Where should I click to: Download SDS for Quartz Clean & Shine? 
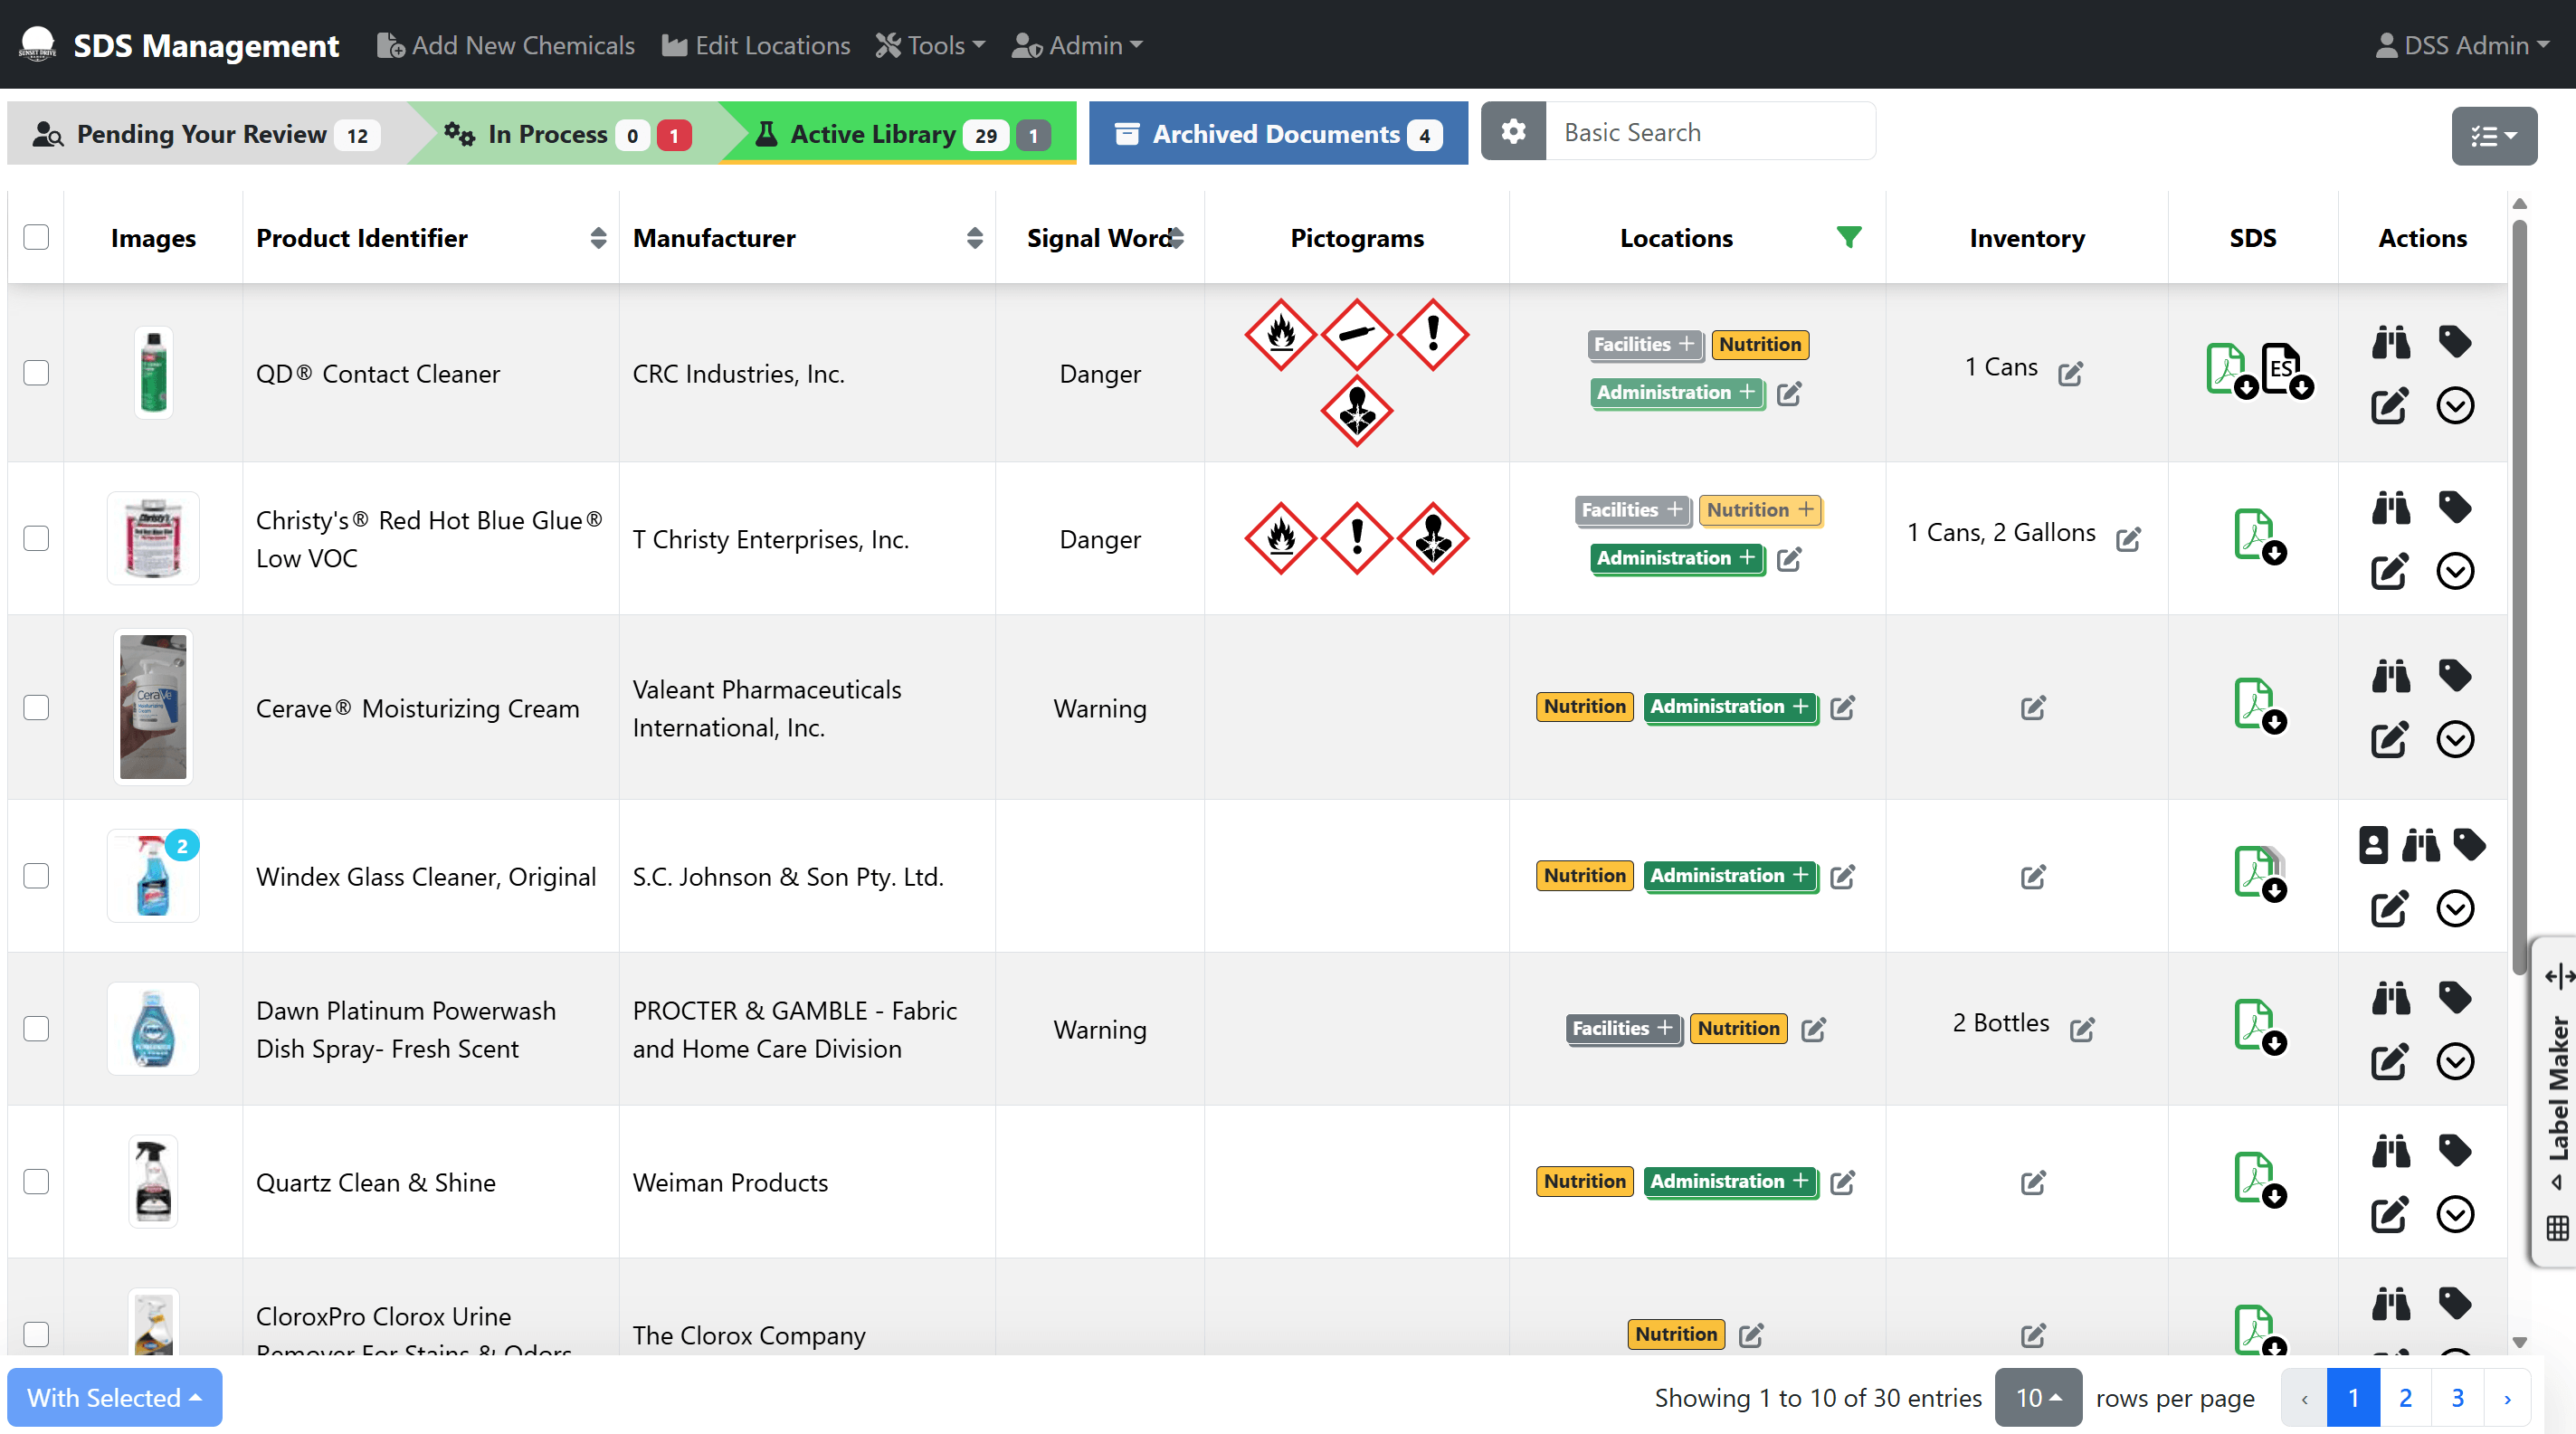click(x=2259, y=1180)
